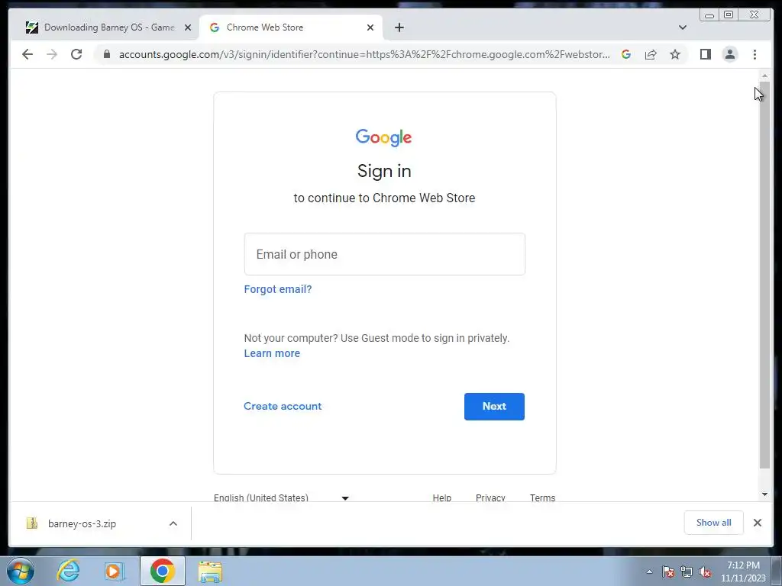782x586 pixels.
Task: Share this page using share icon
Action: [651, 54]
